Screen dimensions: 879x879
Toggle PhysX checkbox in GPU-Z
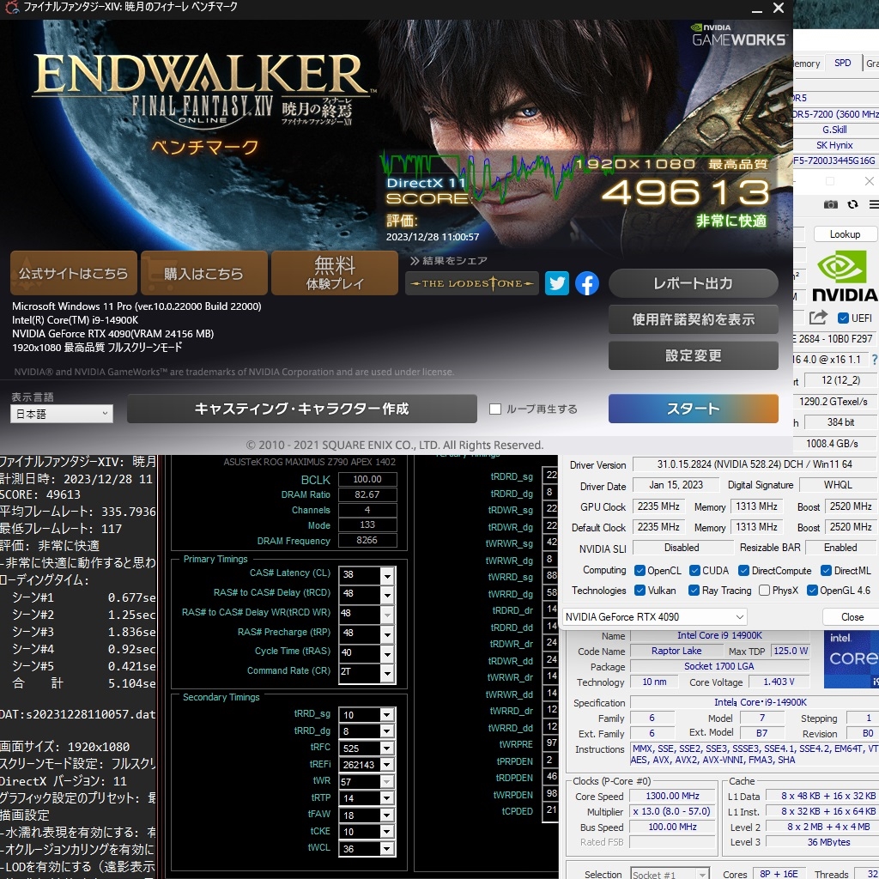tap(763, 591)
